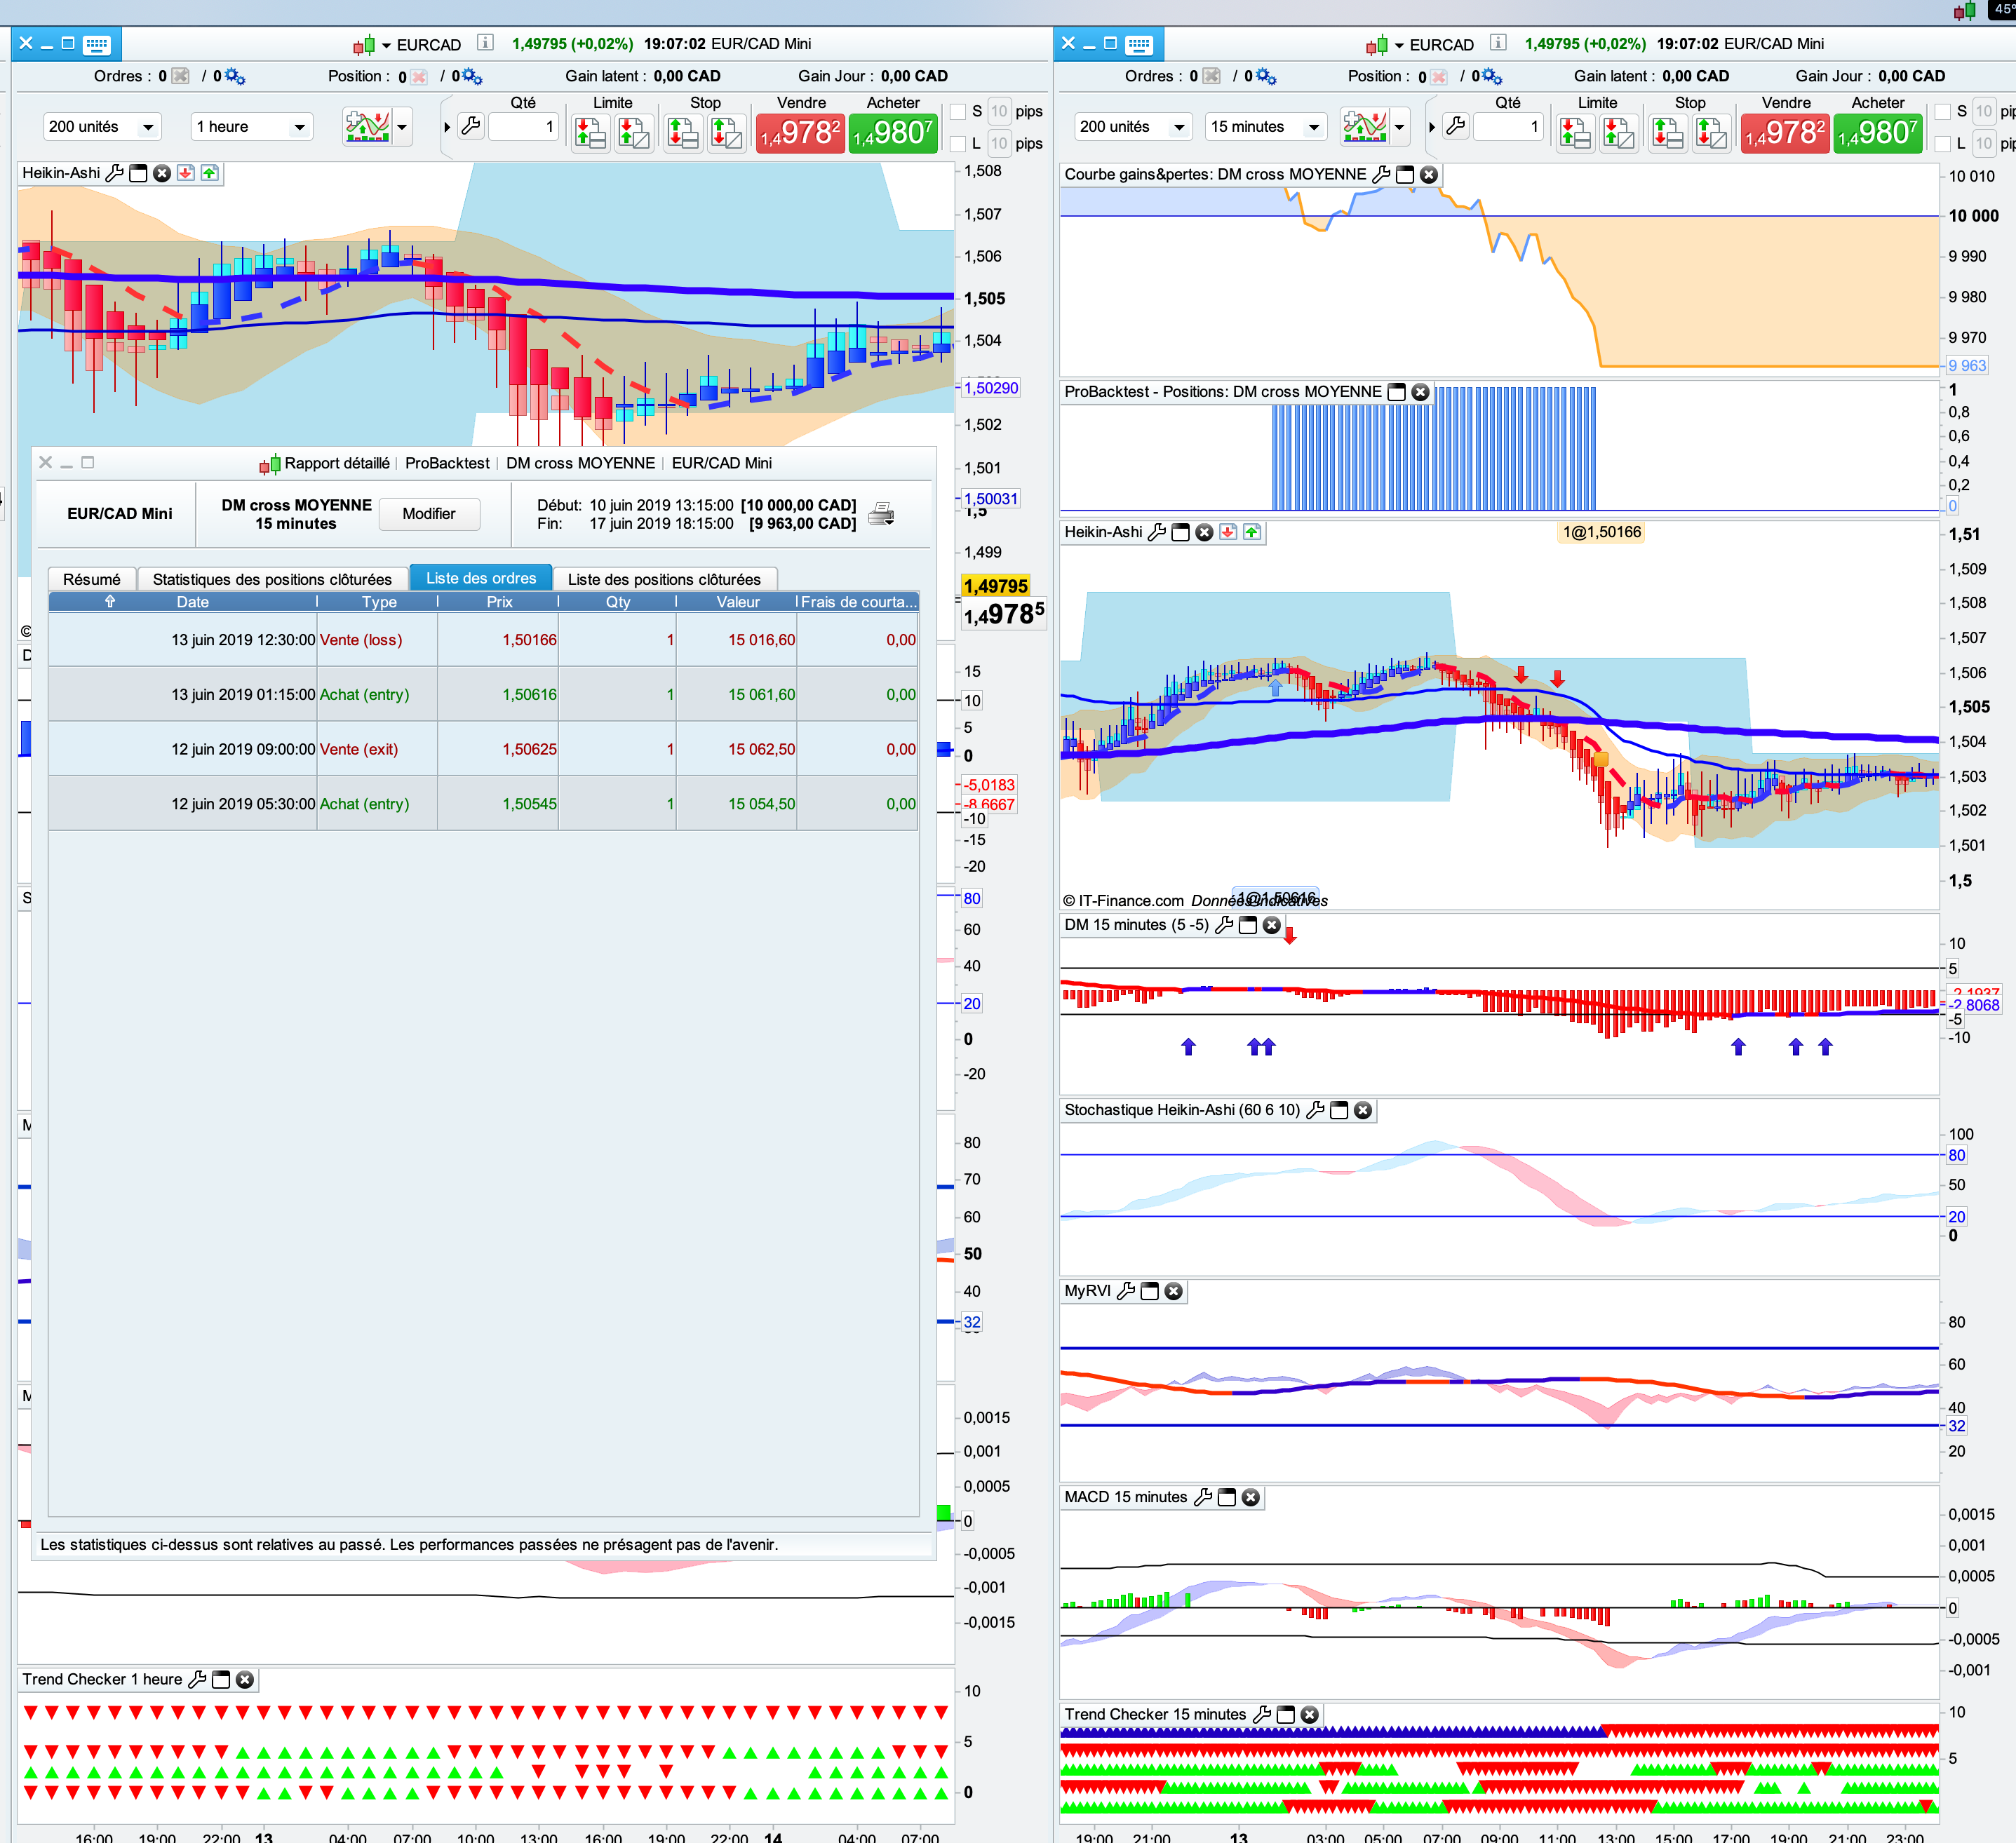
Task: Remove MyRVI indicator with its X icon
Action: tap(1174, 1291)
